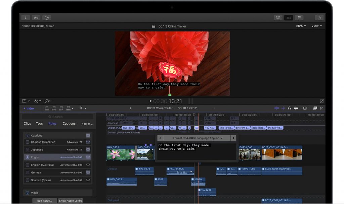This screenshot has height=204, width=344.
Task: Open the Import Media arrow button
Action: (x=26, y=18)
